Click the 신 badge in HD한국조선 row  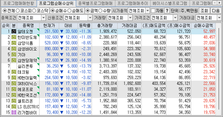(x=13, y=95)
